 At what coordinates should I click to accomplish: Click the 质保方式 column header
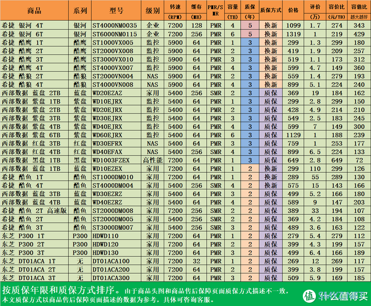click(271, 10)
